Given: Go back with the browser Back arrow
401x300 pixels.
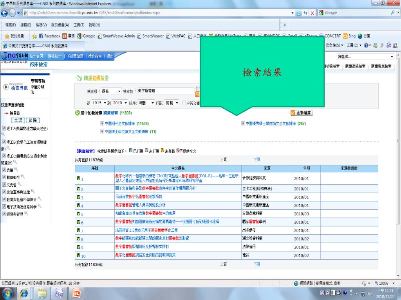Looking at the screenshot, I should click(x=5, y=13).
